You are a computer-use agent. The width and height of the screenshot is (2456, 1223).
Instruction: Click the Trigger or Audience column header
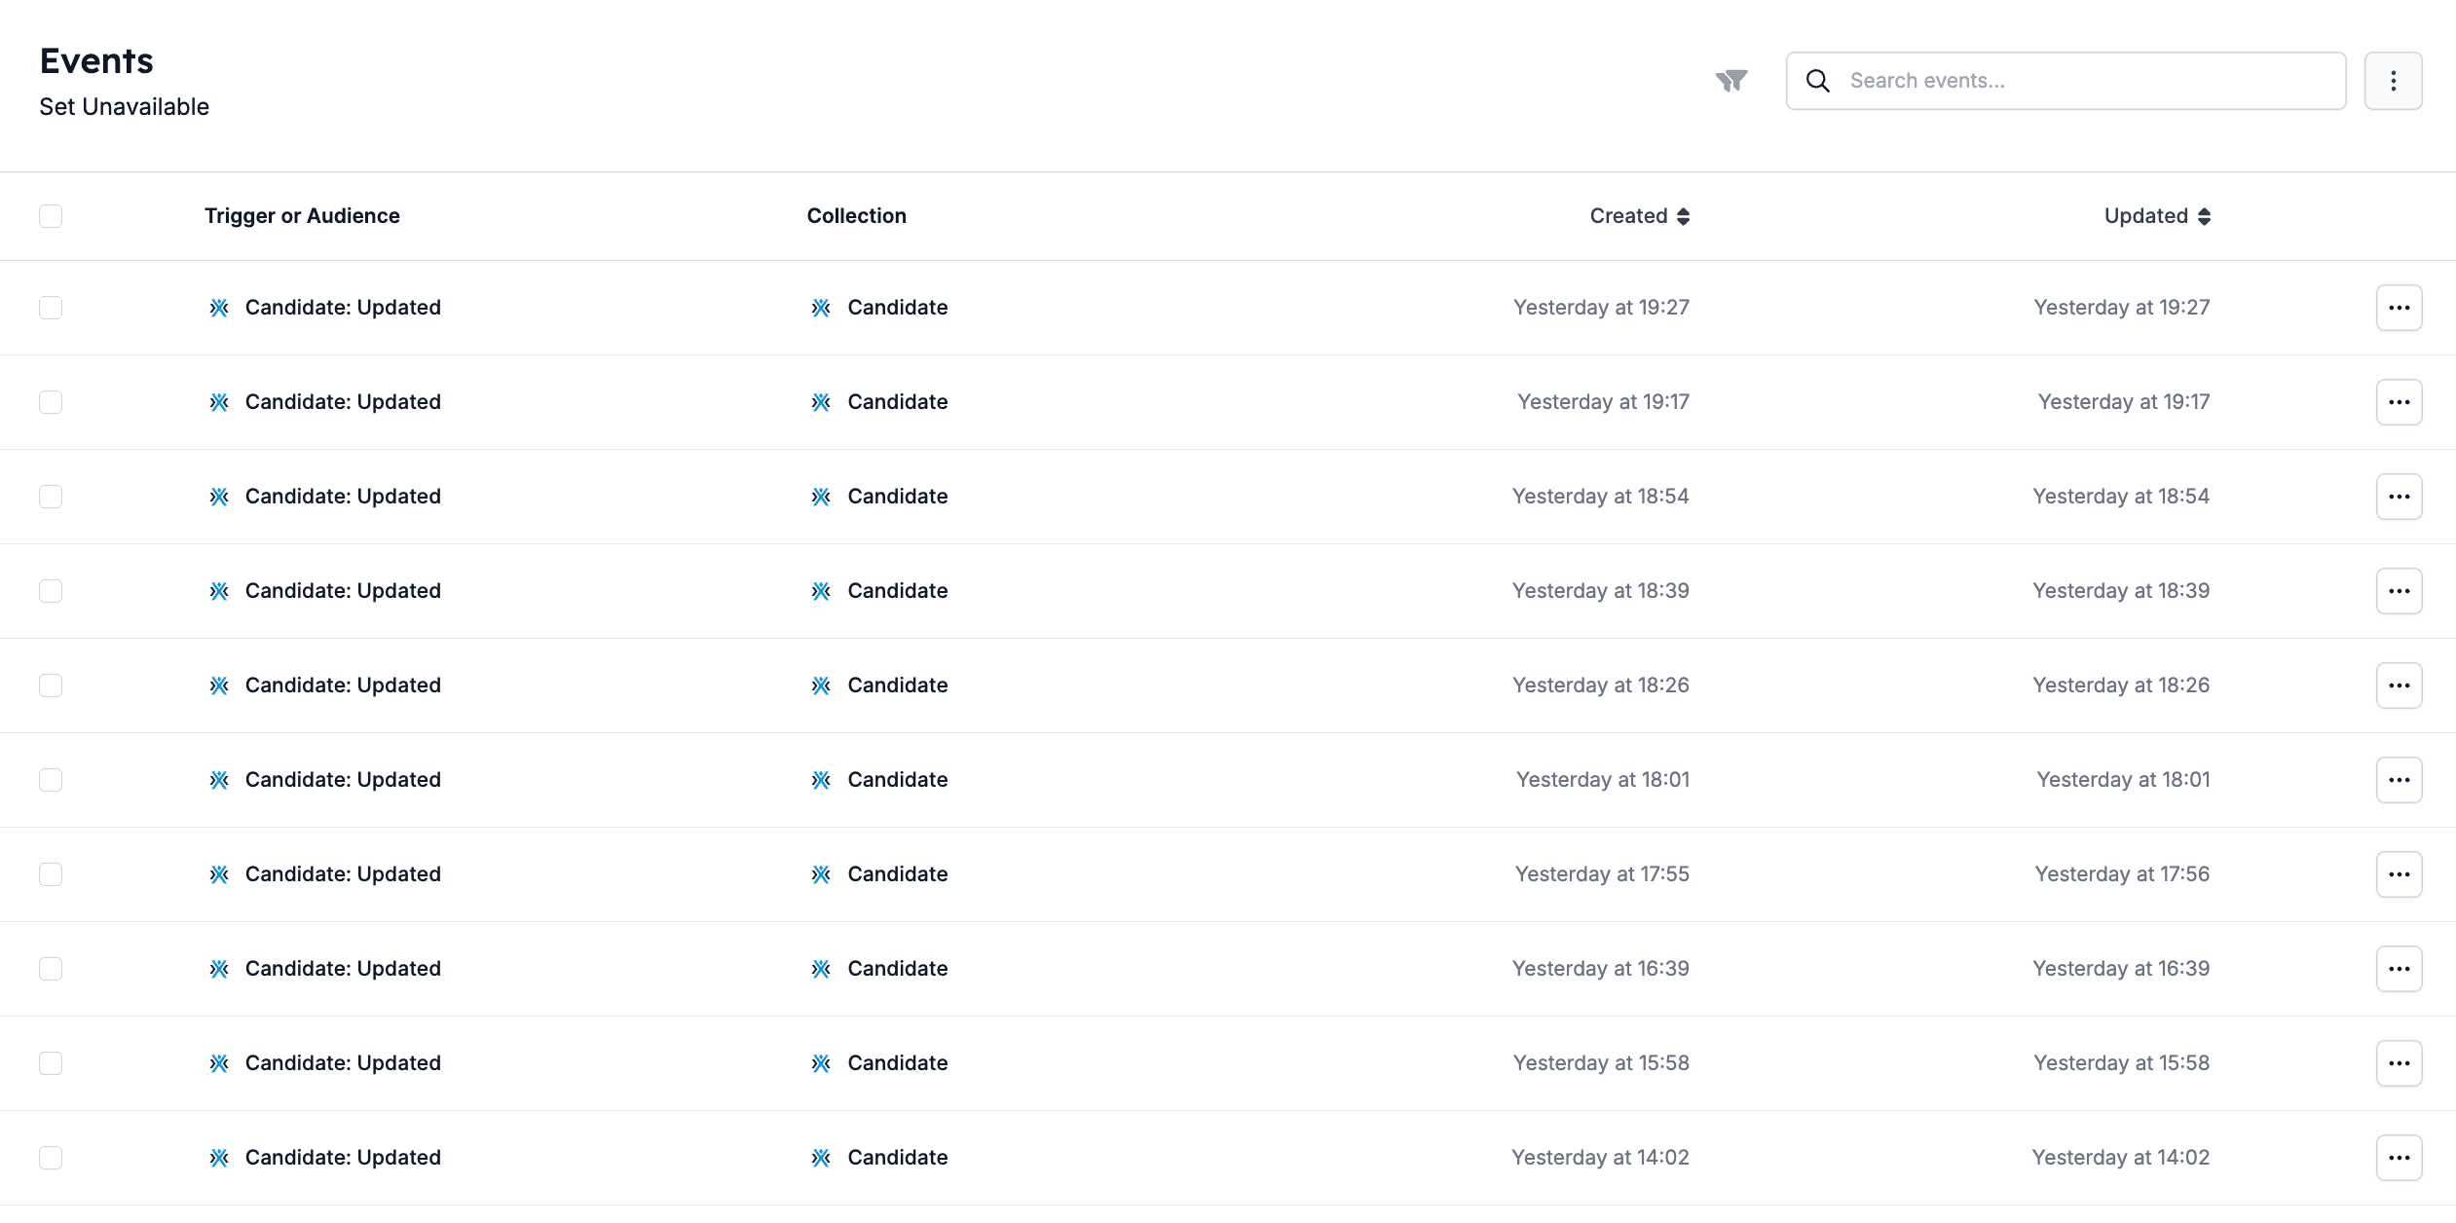click(302, 216)
